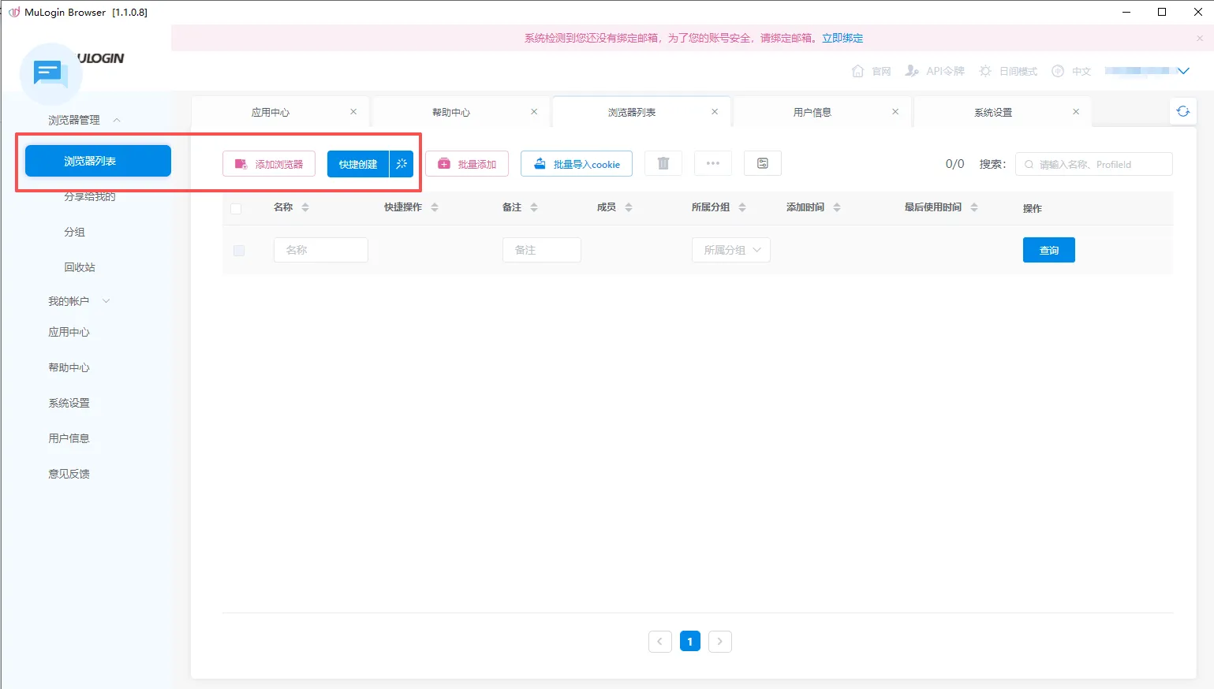The height and width of the screenshot is (689, 1214).
Task: Sort table by 最后使用时间 column arrows
Action: click(x=974, y=207)
